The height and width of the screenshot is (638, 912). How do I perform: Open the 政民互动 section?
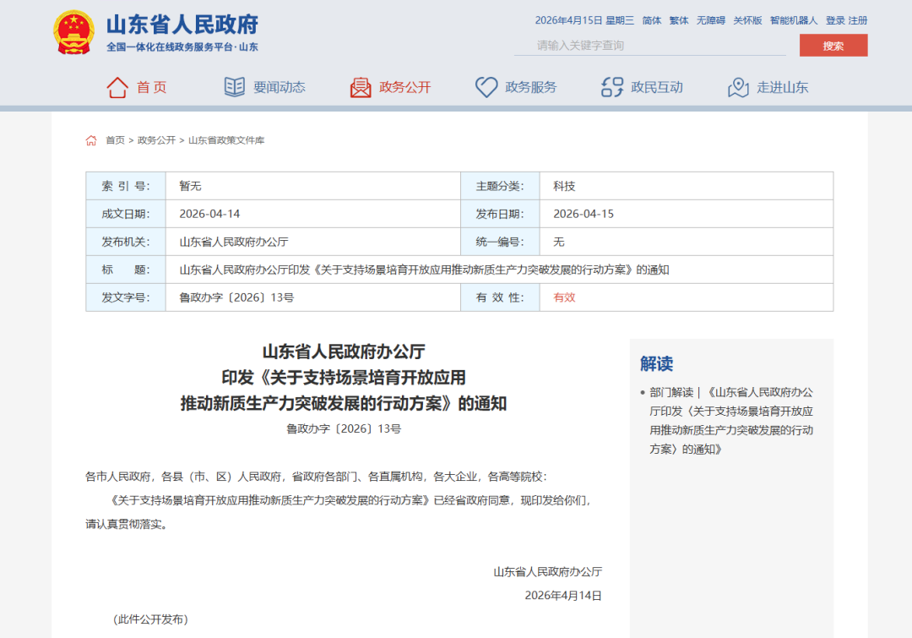tap(655, 85)
